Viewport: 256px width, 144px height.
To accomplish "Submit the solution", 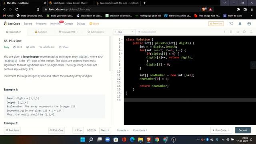I will pos(243,130).
